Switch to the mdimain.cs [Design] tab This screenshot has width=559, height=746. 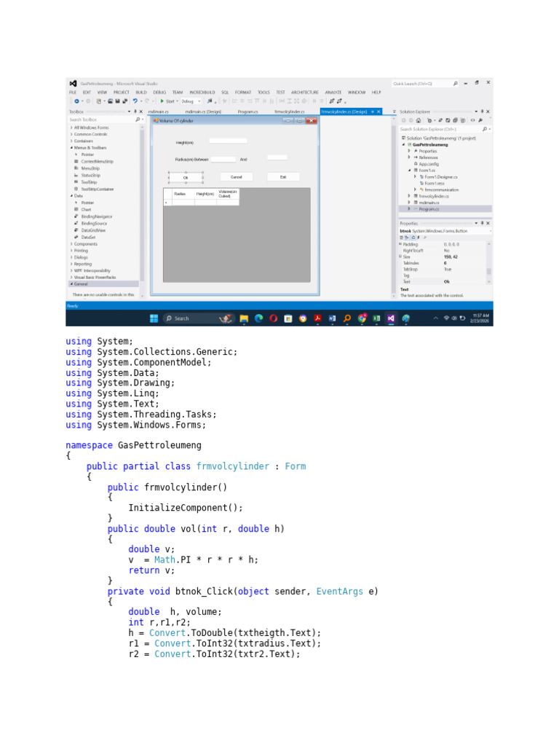[204, 111]
